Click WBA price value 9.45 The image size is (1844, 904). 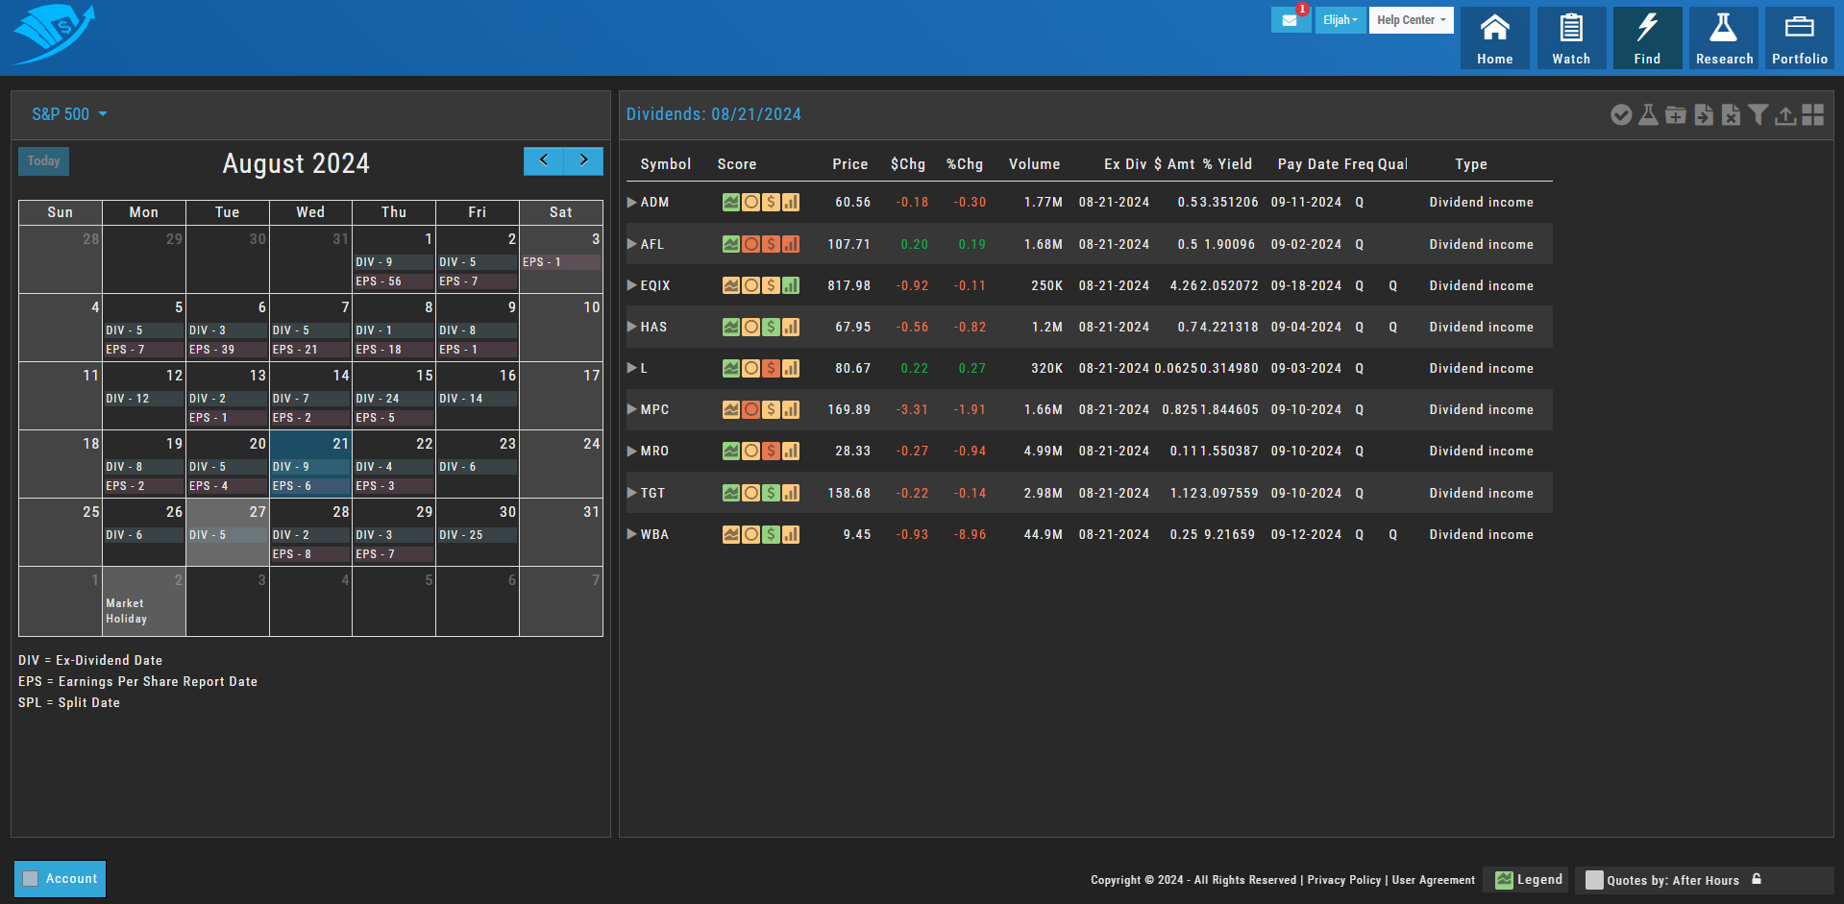pos(857,534)
